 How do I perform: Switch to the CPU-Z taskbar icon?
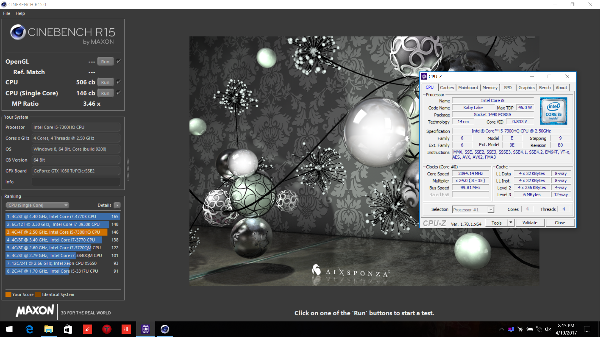pyautogui.click(x=146, y=329)
